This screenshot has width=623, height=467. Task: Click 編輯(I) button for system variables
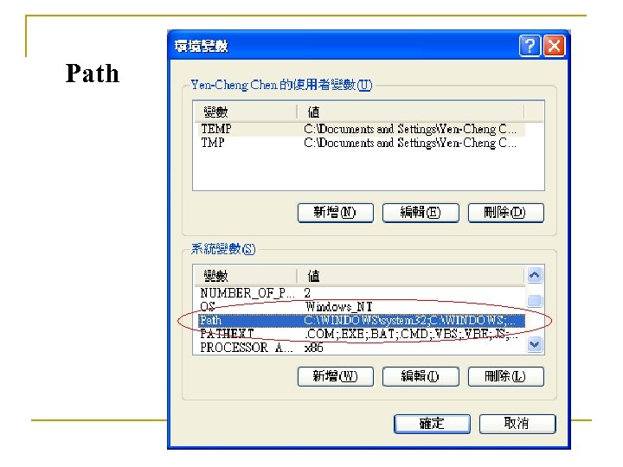421,376
